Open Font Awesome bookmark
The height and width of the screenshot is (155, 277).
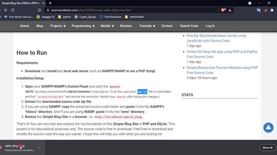(x=110, y=17)
